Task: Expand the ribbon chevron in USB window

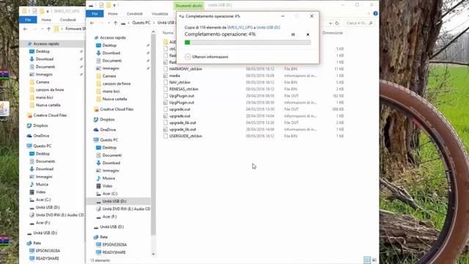Action: [369, 13]
